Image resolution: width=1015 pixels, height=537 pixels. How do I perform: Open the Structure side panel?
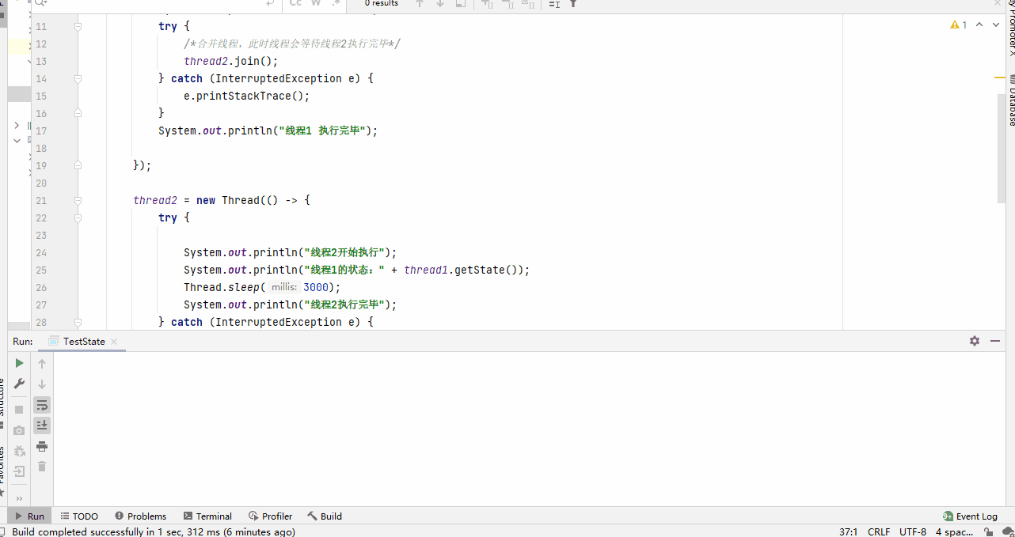2,402
